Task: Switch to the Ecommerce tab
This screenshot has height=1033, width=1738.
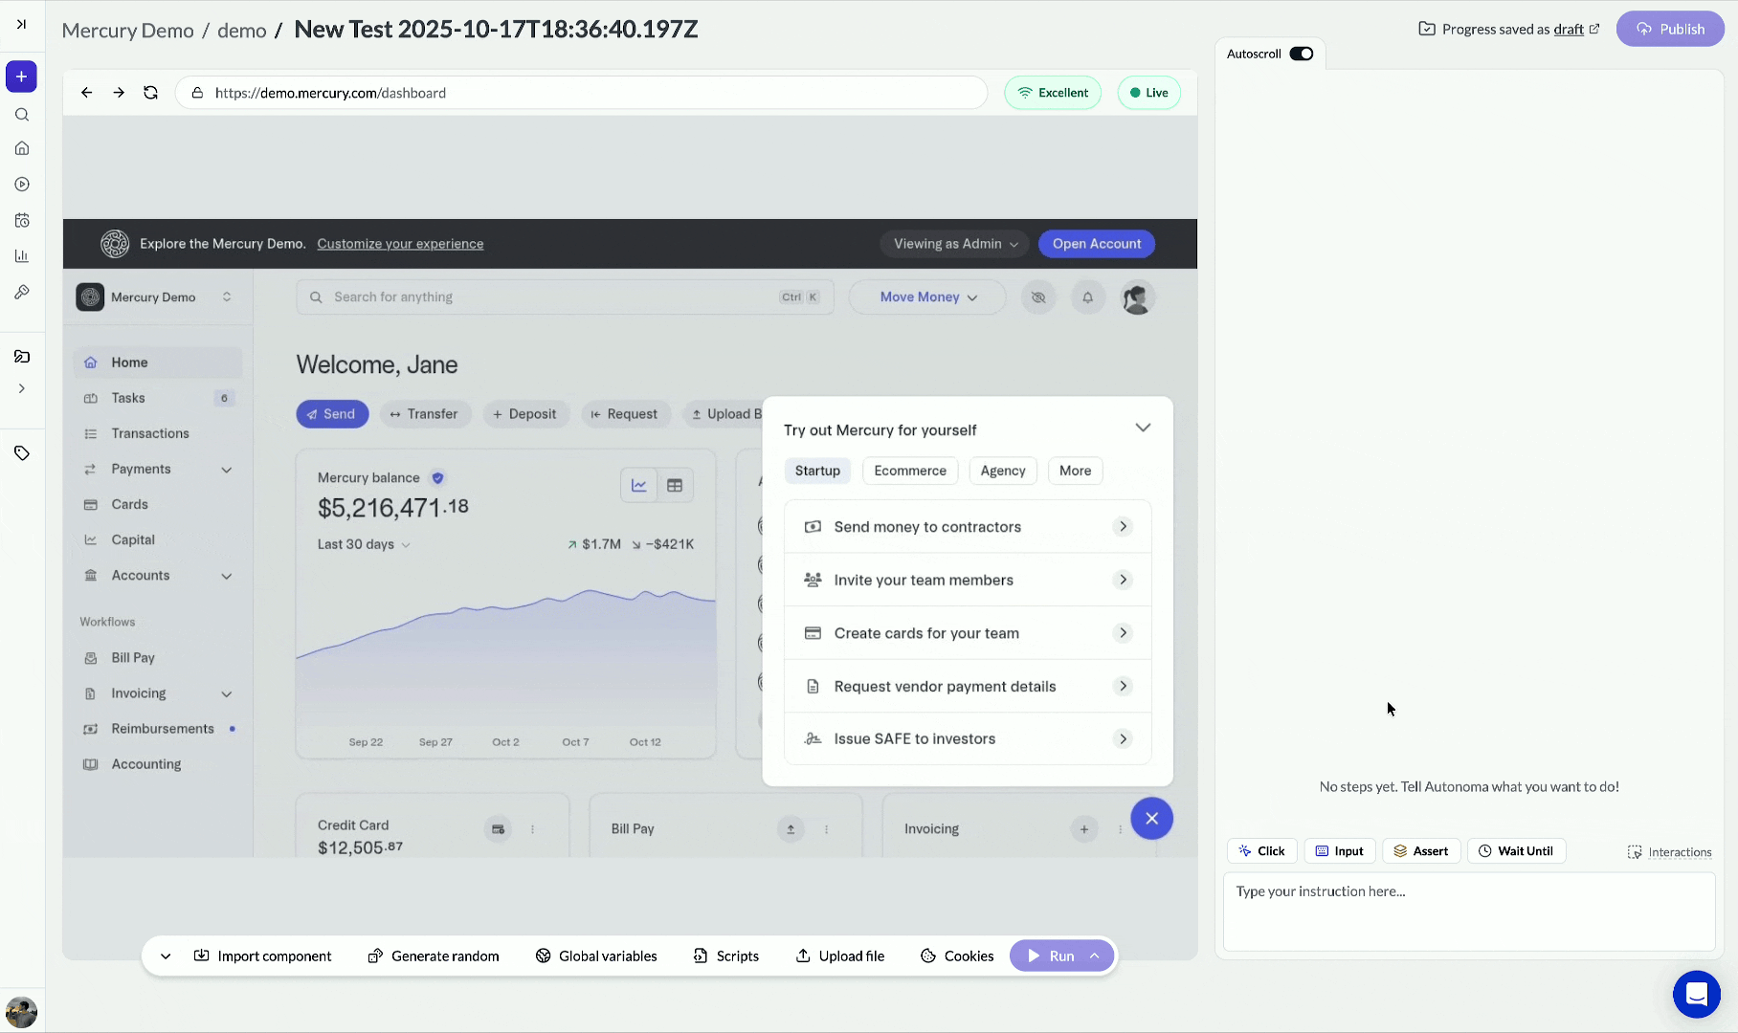Action: 909,471
